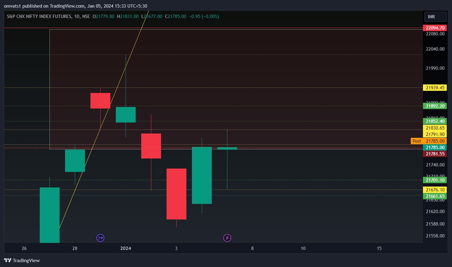Click the date 15 on time axis
The height and width of the screenshot is (267, 452).
pos(379,248)
